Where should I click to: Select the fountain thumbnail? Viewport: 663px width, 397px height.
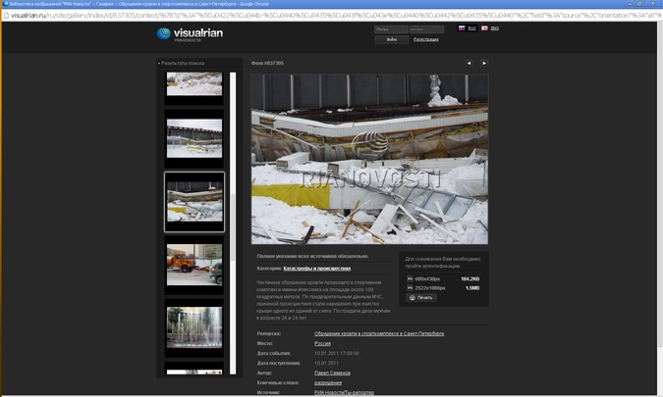pyautogui.click(x=194, y=327)
